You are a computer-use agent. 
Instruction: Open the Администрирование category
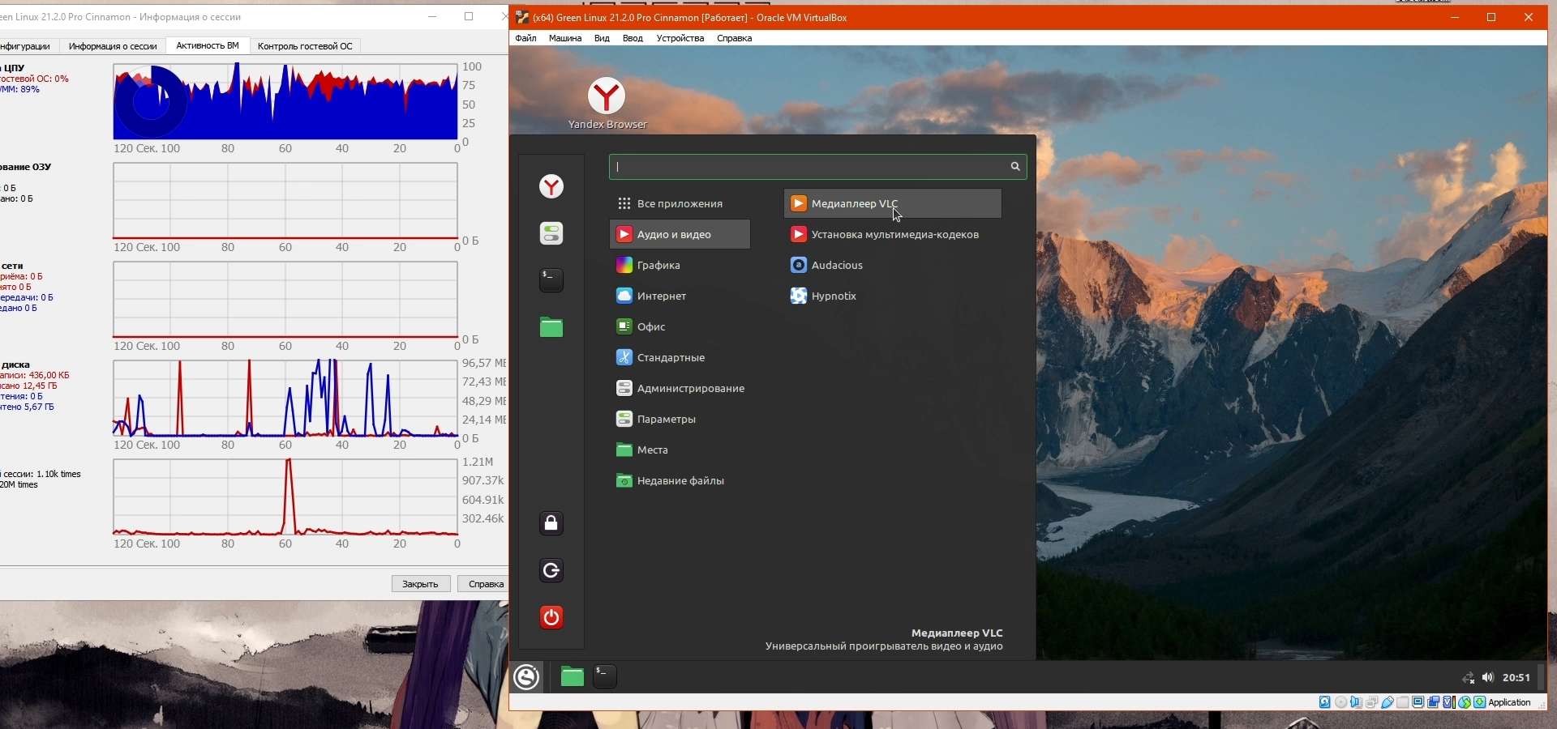690,389
